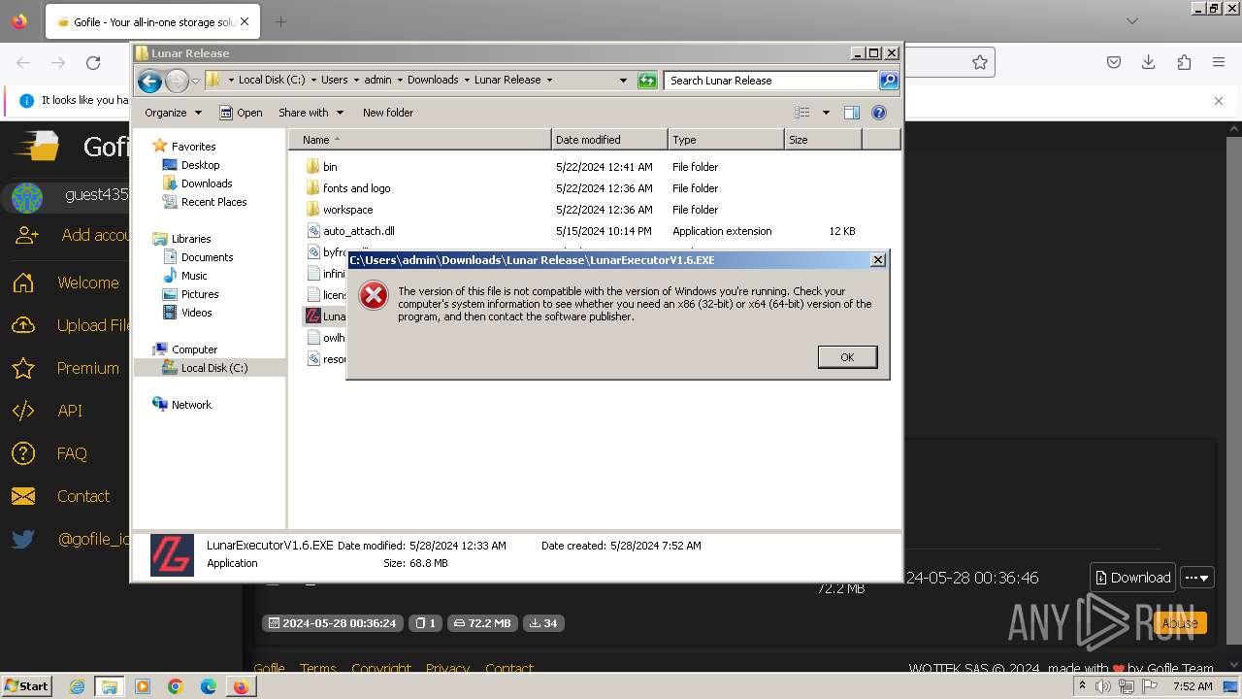The height and width of the screenshot is (699, 1242).
Task: Open the Firefox extensions icon
Action: (x=1184, y=62)
